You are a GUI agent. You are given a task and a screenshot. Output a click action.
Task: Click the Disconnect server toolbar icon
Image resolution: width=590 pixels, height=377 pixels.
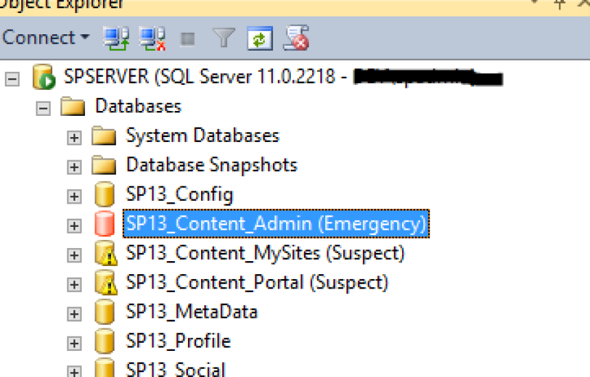(x=151, y=38)
